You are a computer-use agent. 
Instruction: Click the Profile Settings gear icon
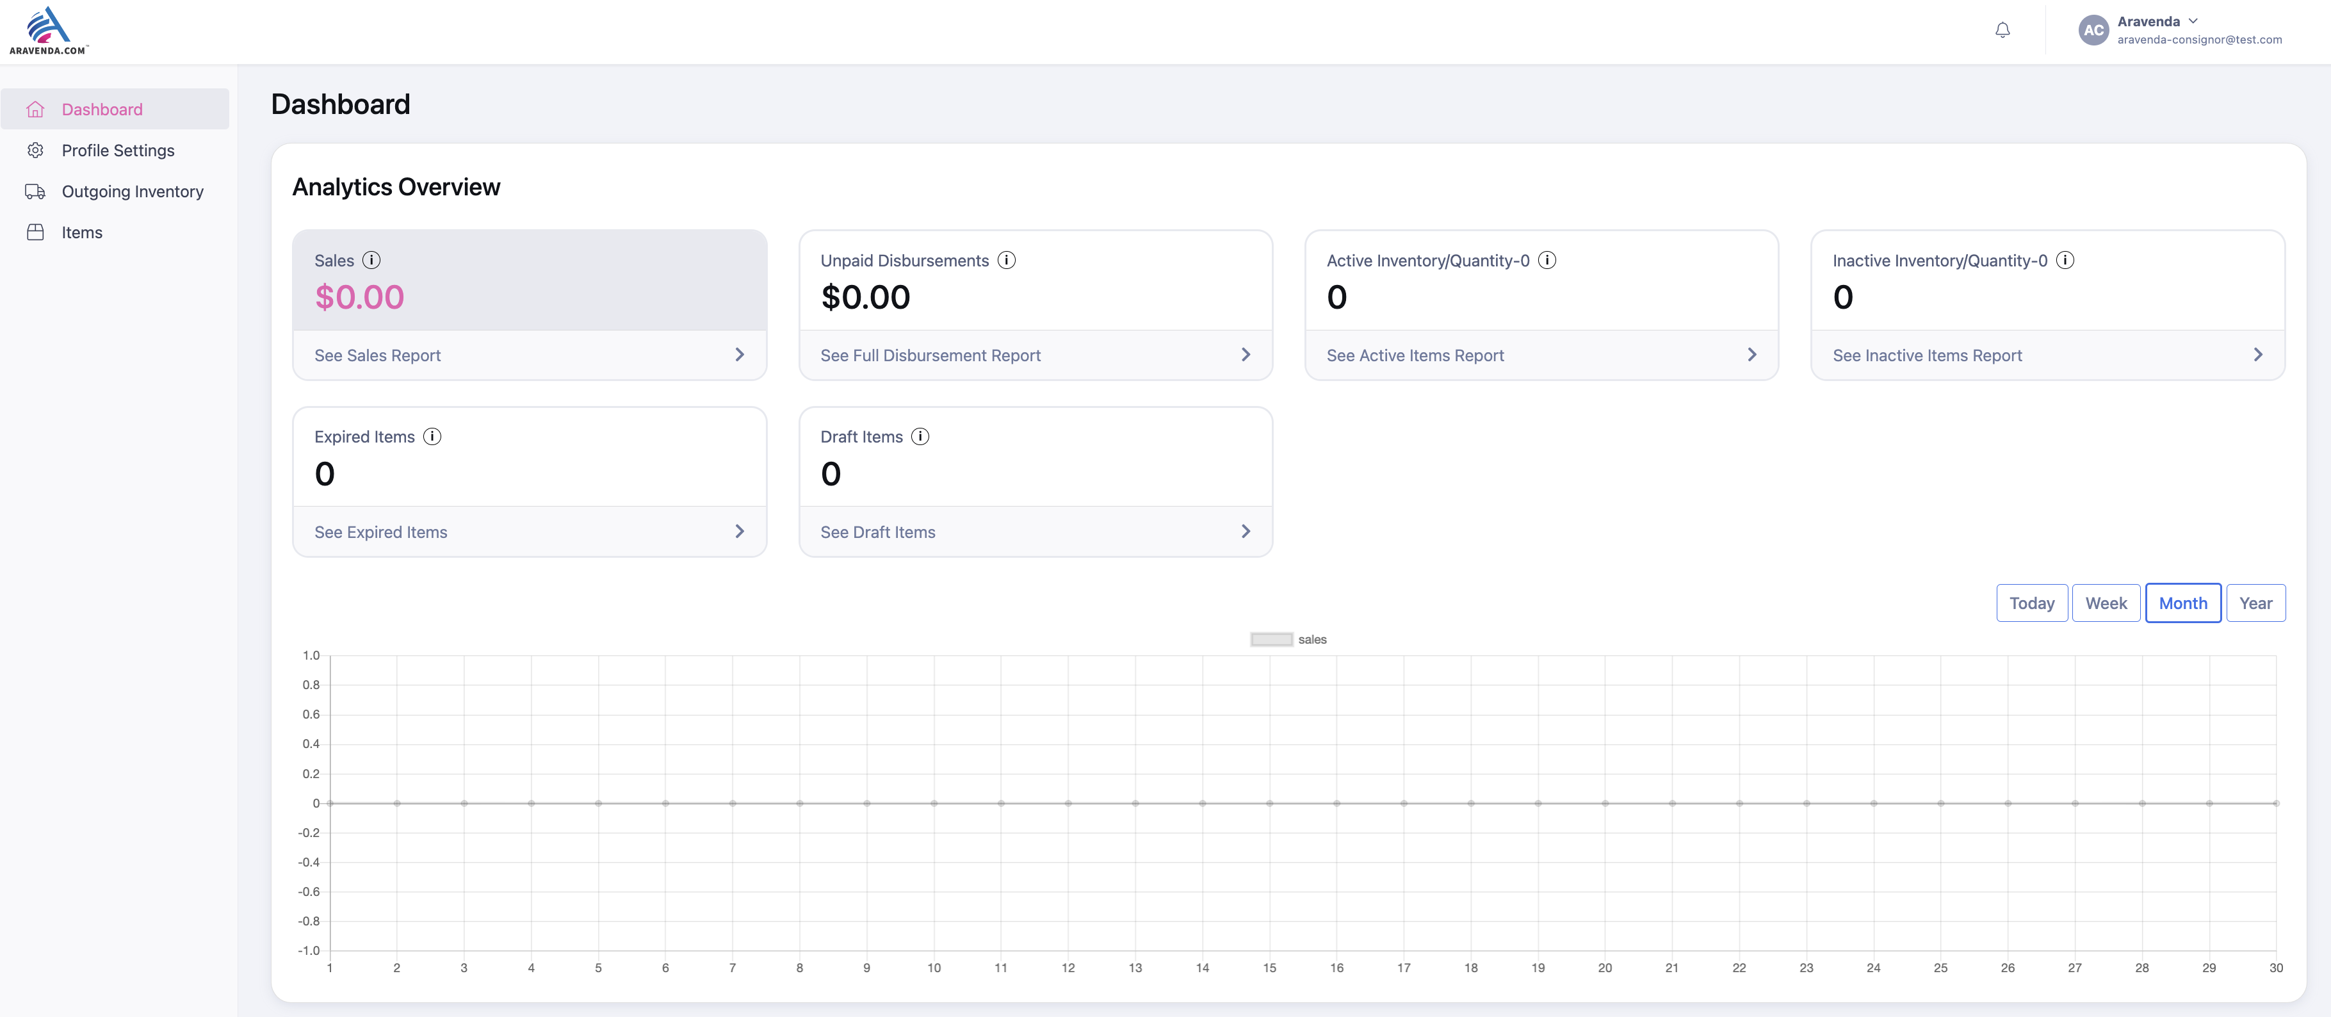coord(35,151)
